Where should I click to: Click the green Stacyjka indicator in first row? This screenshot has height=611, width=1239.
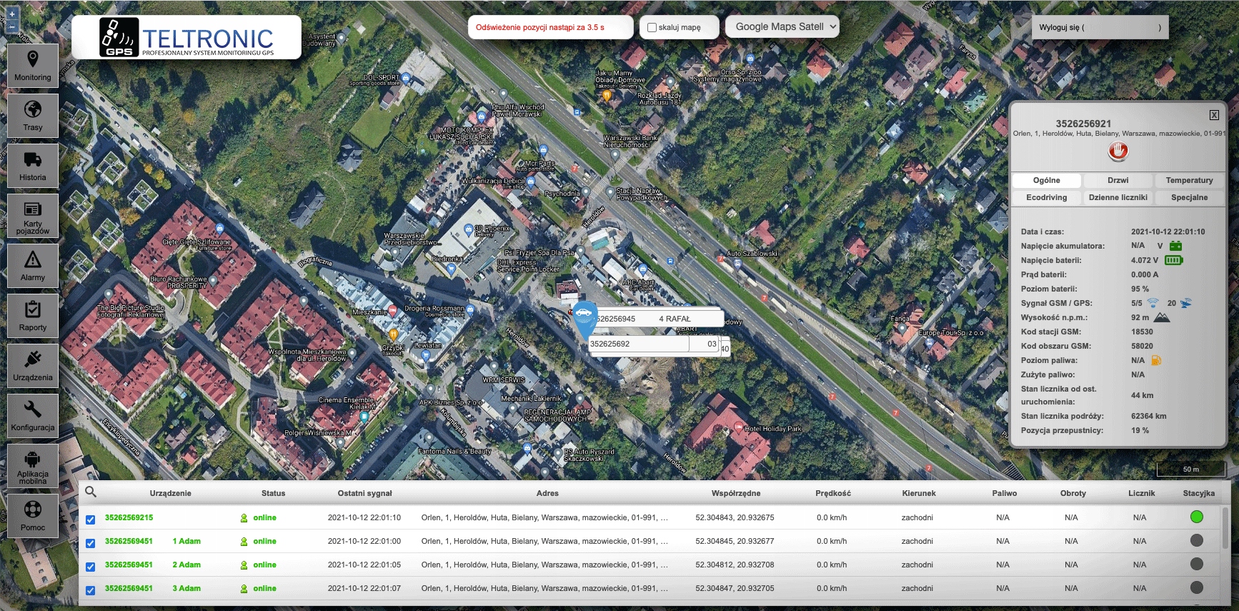pos(1197,517)
